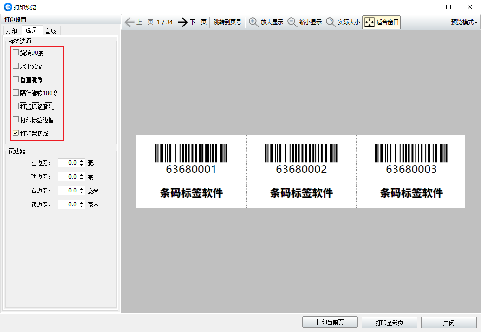
Task: Enable the 旋转90度 checkbox
Action: (x=16, y=52)
